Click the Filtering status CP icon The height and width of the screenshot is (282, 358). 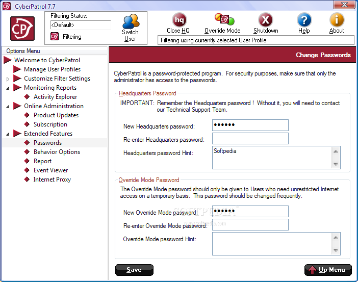(x=55, y=36)
